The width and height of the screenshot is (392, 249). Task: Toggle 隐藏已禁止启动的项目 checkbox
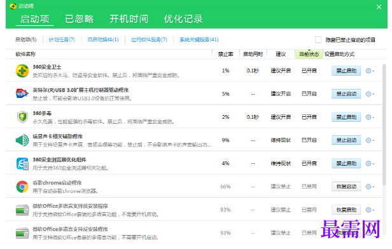[318, 39]
